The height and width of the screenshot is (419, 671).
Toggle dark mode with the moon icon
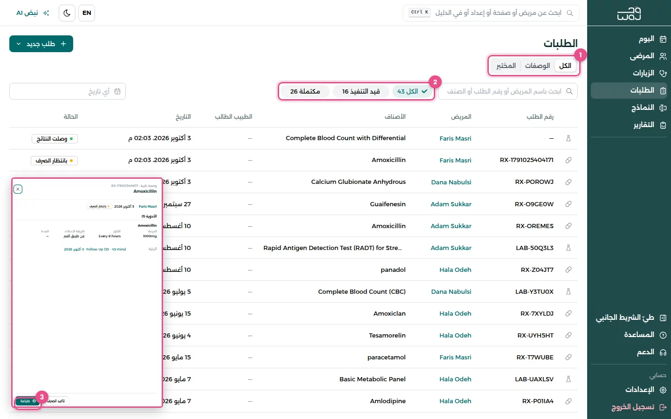[67, 13]
